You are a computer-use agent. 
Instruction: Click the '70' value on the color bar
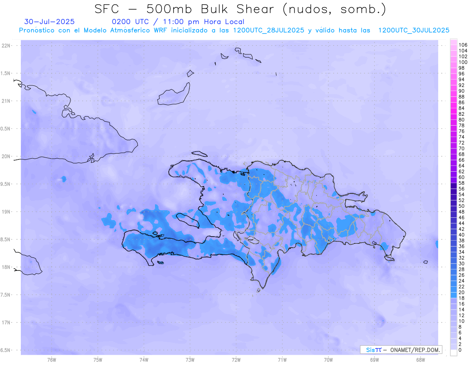tap(462, 148)
